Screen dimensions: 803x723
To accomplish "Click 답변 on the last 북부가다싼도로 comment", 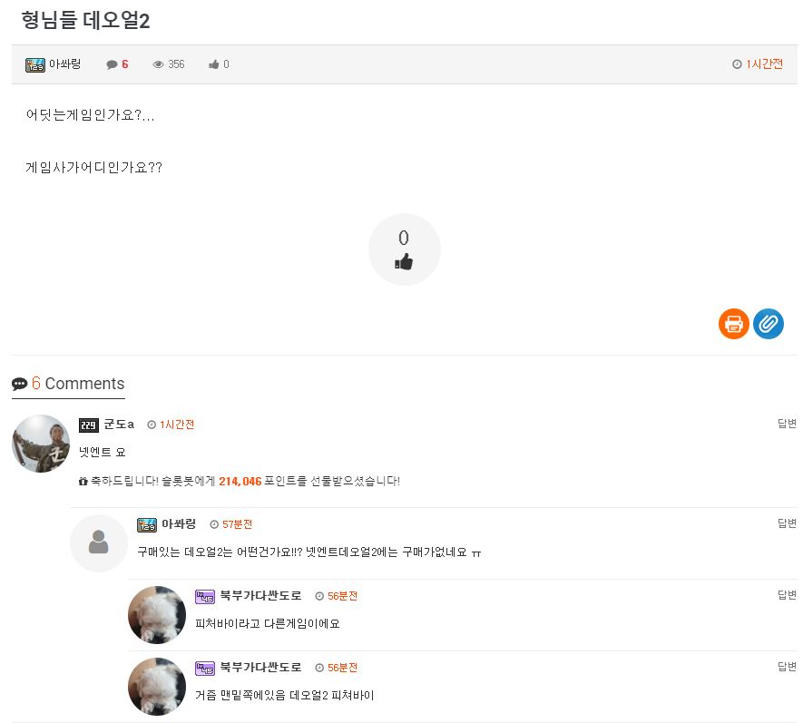I will click(787, 667).
